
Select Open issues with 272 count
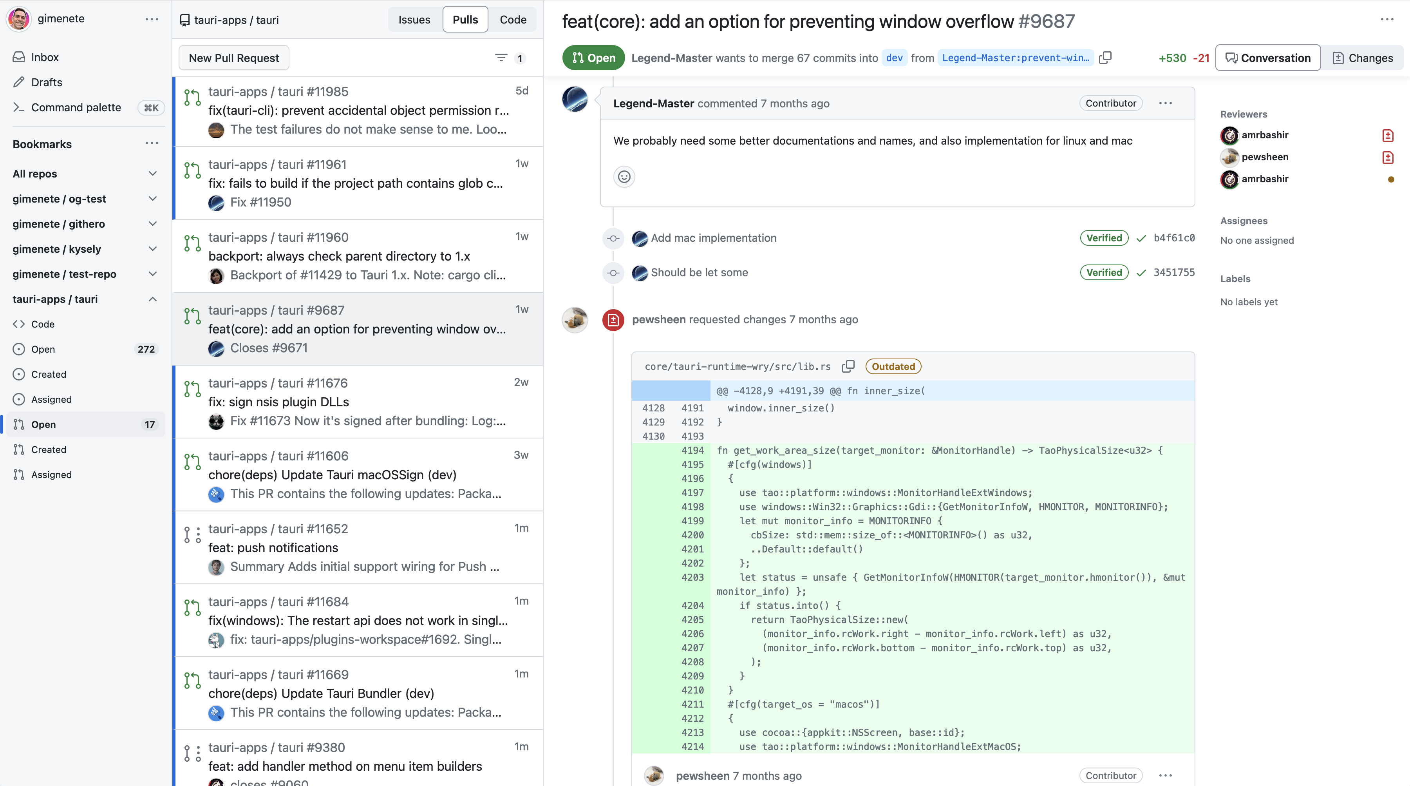(x=43, y=349)
